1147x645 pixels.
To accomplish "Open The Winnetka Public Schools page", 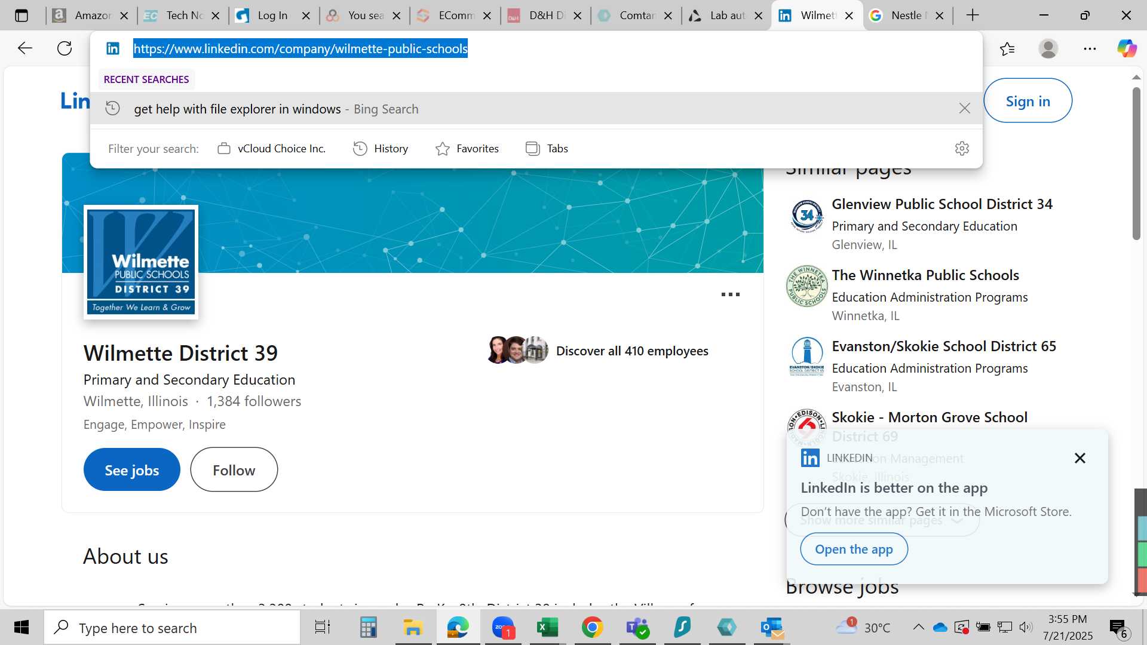I will (x=925, y=275).
